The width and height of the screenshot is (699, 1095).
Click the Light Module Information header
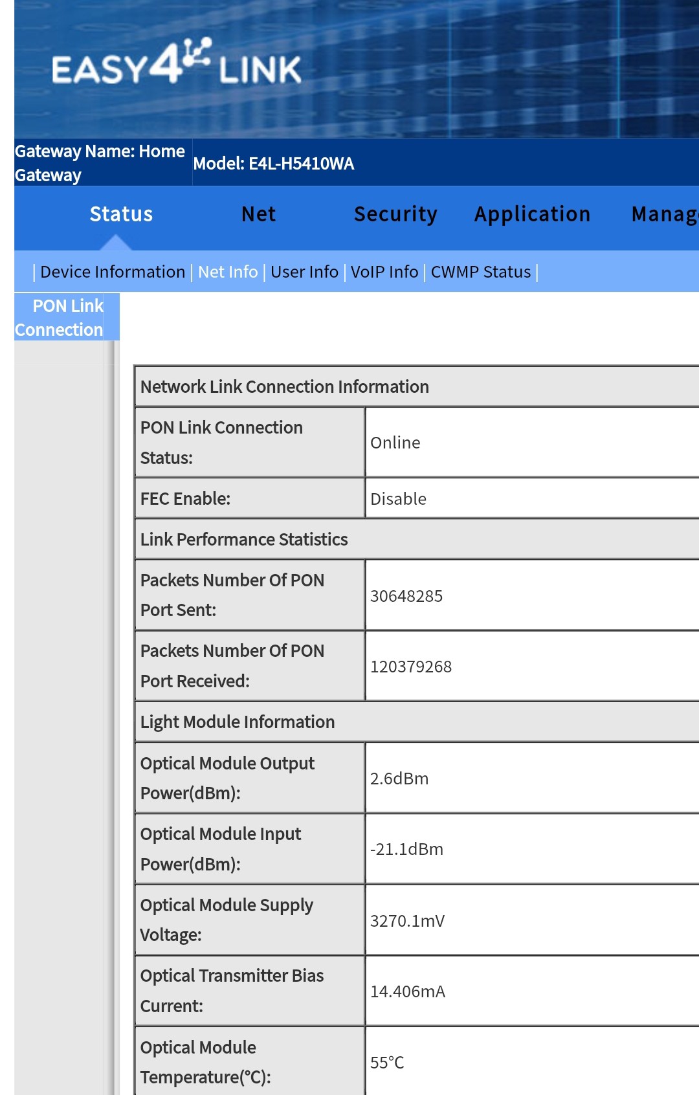pyautogui.click(x=238, y=722)
